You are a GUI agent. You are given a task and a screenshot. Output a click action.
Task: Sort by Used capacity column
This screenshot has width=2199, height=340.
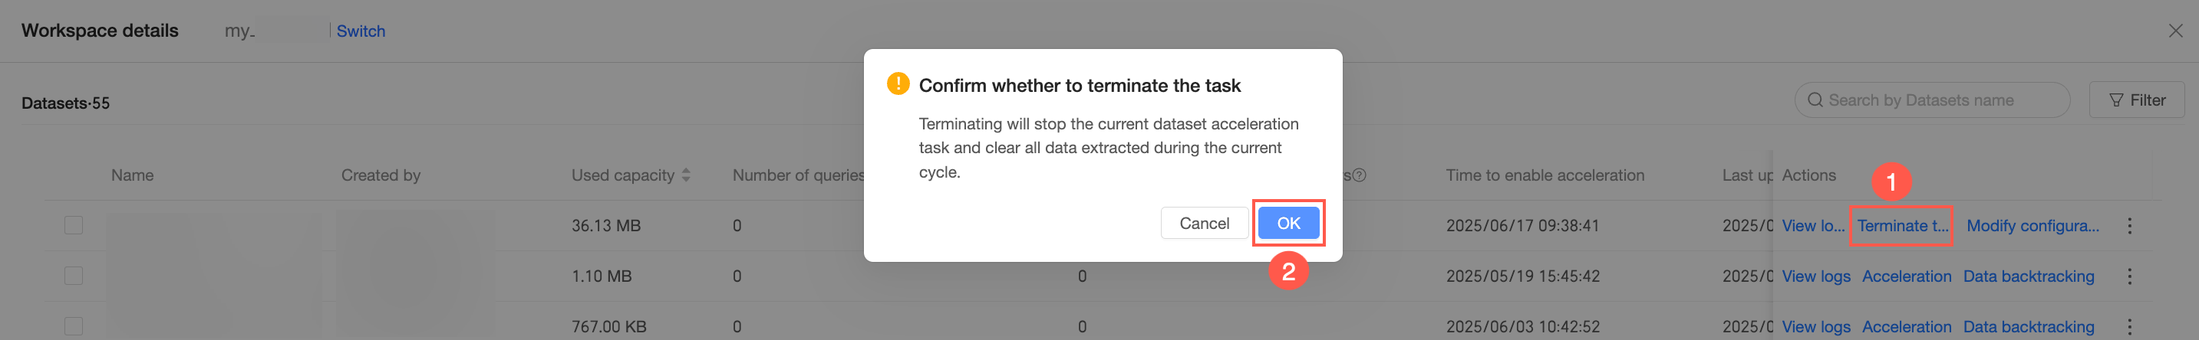(687, 175)
